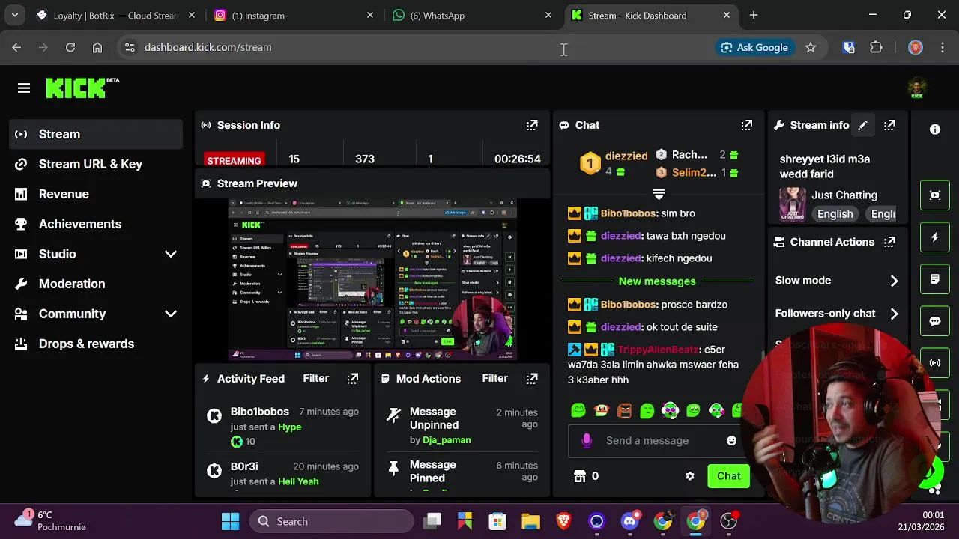Screen dimensions: 959x539
Task: Open the weather widget showing 6°C
Action: (51, 520)
